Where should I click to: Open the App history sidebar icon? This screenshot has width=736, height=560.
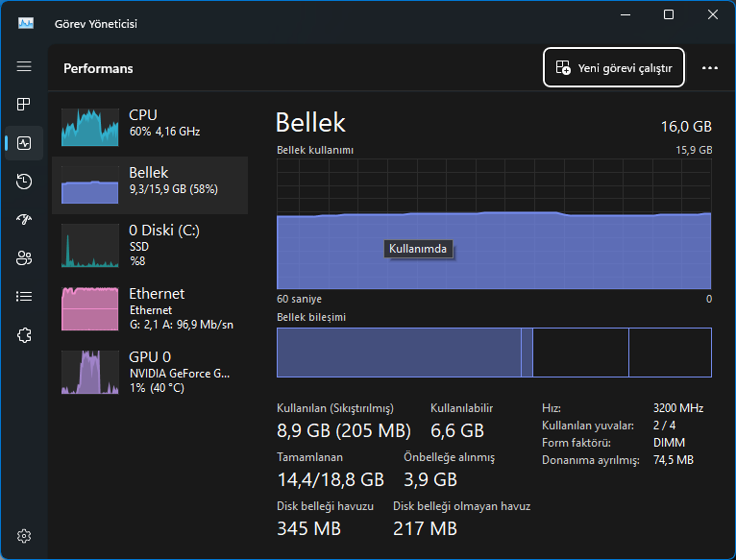(x=24, y=182)
